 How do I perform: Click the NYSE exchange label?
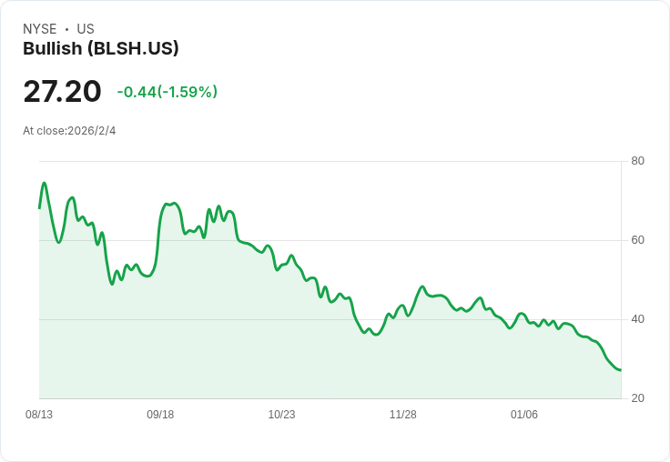[39, 29]
